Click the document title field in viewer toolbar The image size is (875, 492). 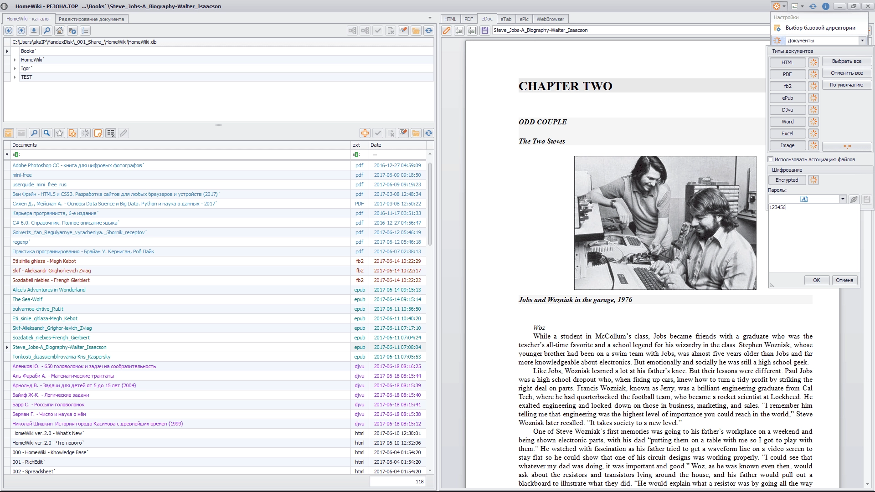coord(631,30)
